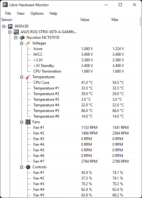Open the File menu
The height and width of the screenshot is (198, 142).
(x=8, y=13)
